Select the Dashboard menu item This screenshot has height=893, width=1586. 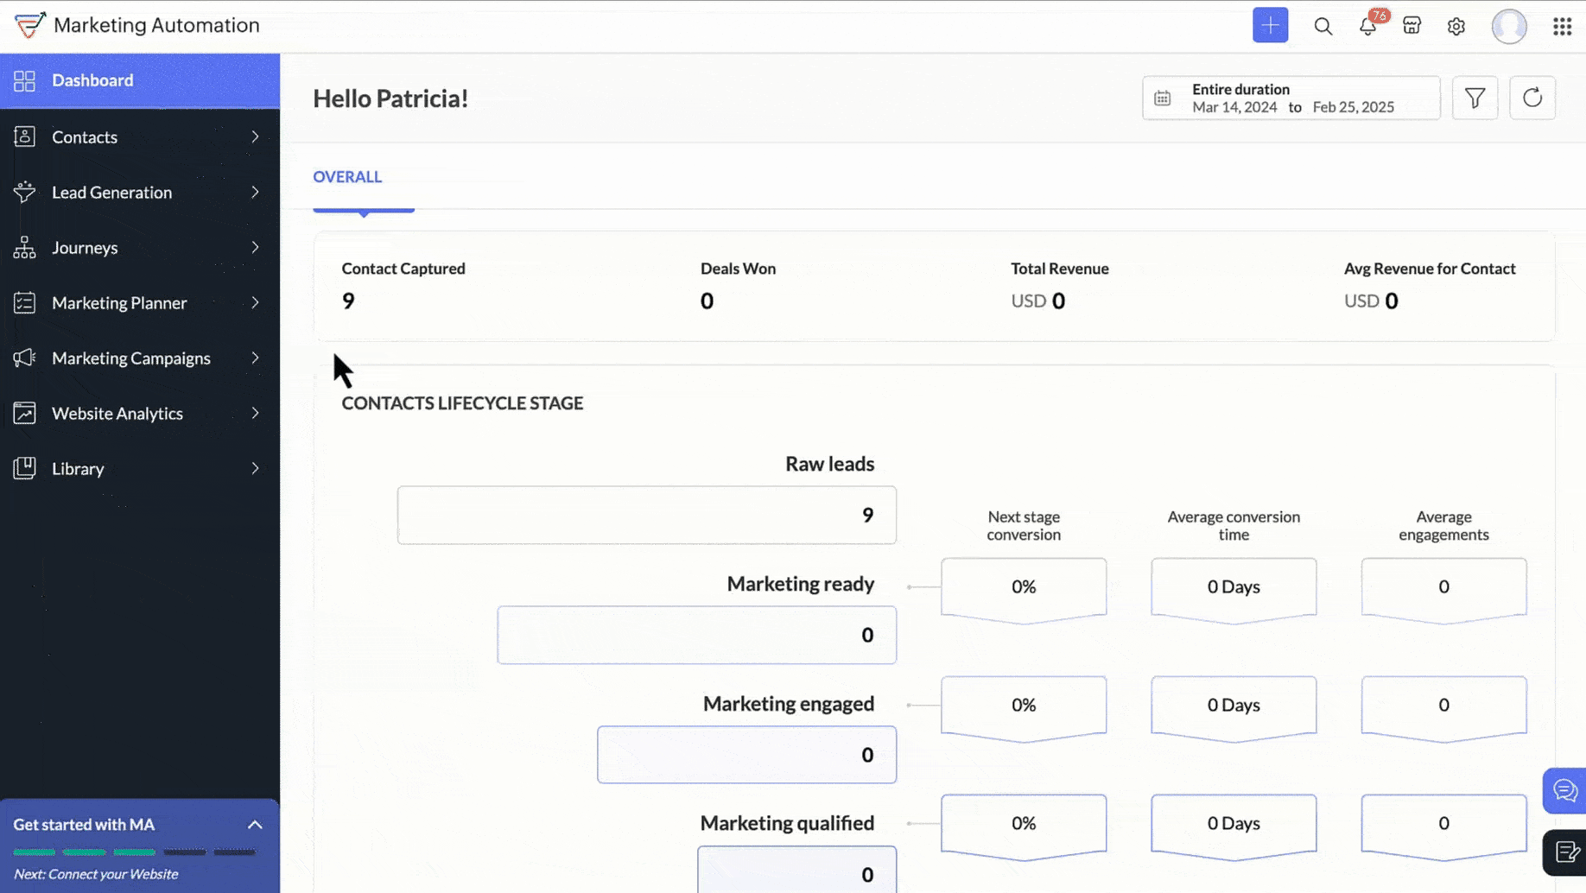pyautogui.click(x=140, y=80)
